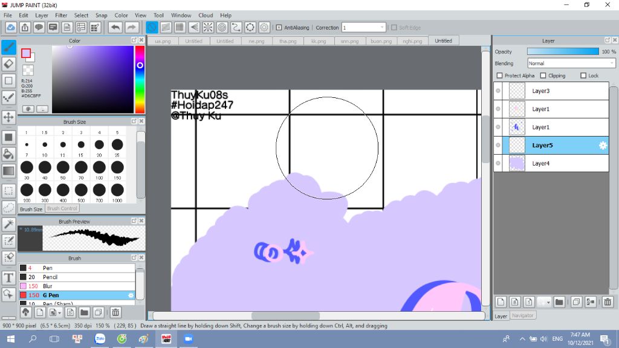This screenshot has height=348, width=619.
Task: Select the Magic Wand tool
Action: (8, 224)
